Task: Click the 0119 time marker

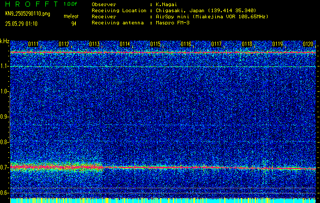Action: coord(278,44)
